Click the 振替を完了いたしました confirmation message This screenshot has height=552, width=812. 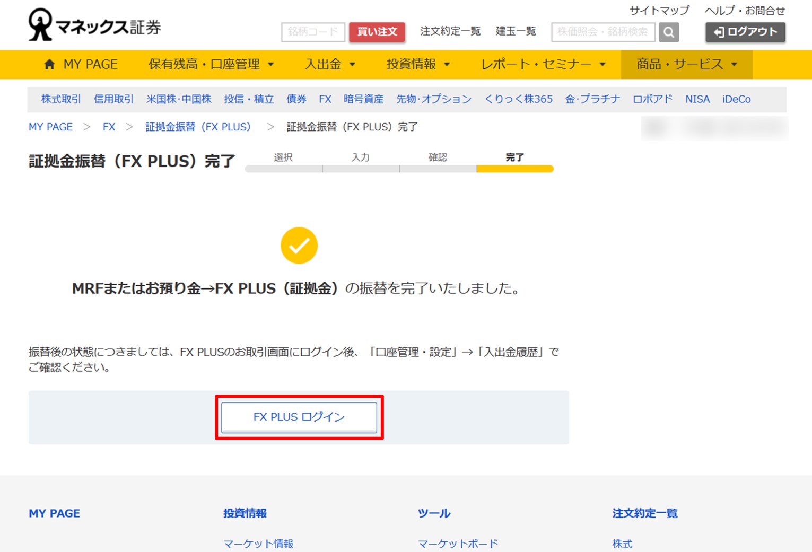297,288
